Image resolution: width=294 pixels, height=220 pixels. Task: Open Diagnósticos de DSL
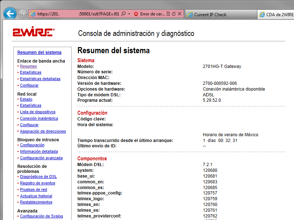38,177
